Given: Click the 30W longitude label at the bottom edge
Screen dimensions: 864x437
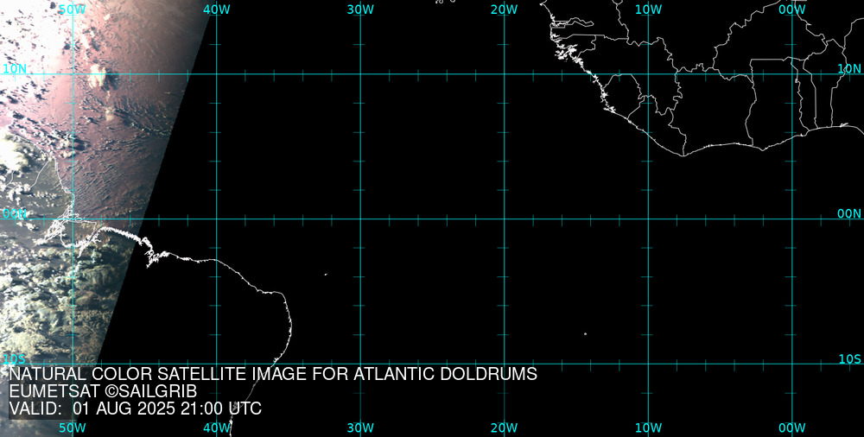Looking at the screenshot, I should coord(361,428).
